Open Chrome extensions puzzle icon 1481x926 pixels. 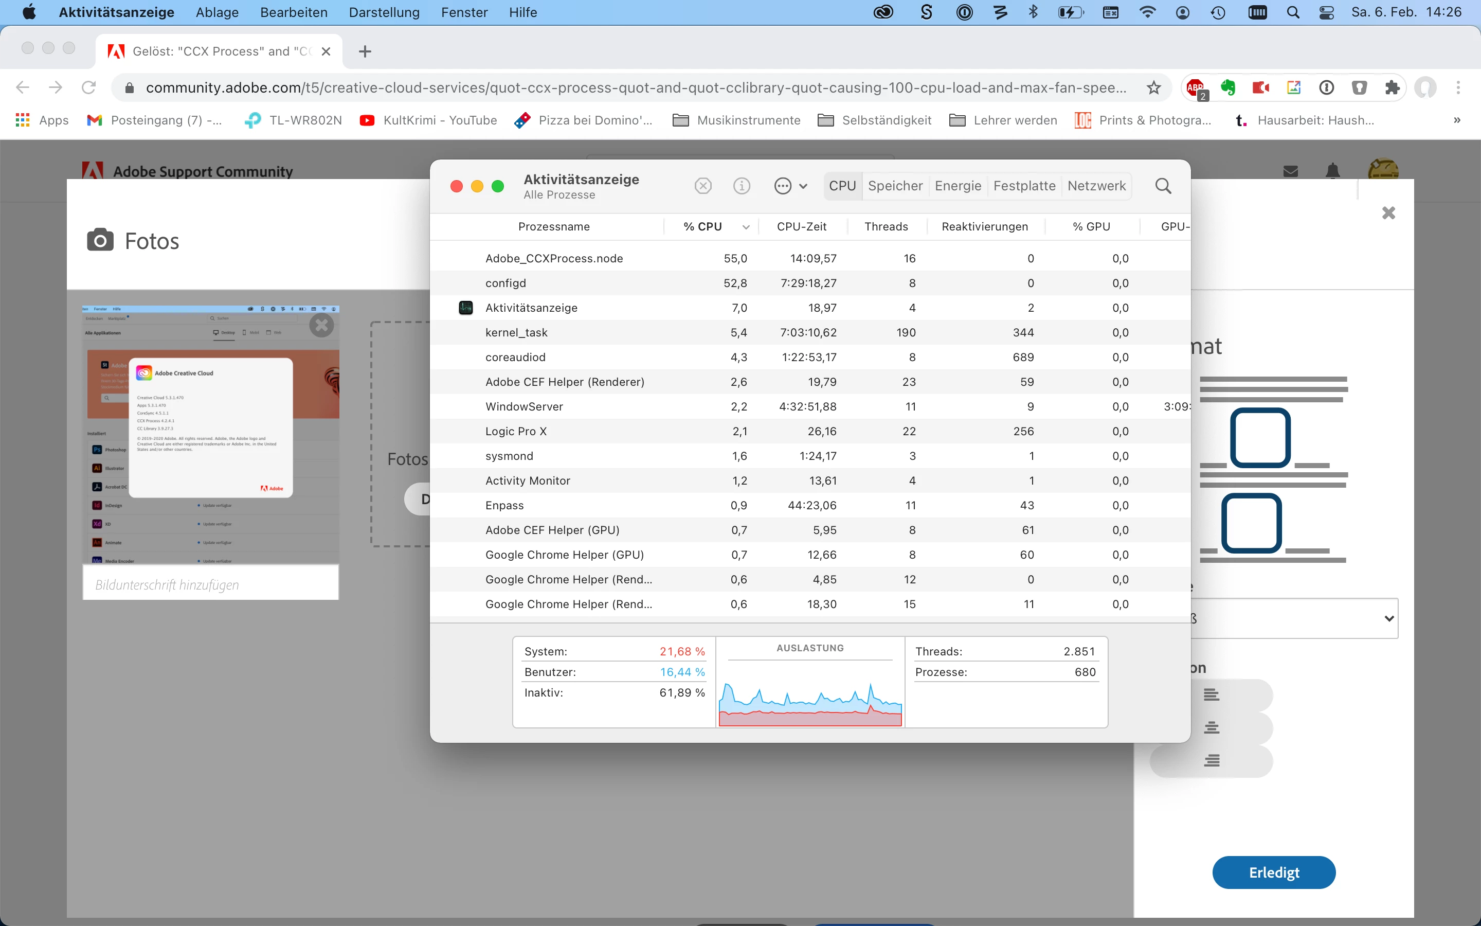[1392, 87]
